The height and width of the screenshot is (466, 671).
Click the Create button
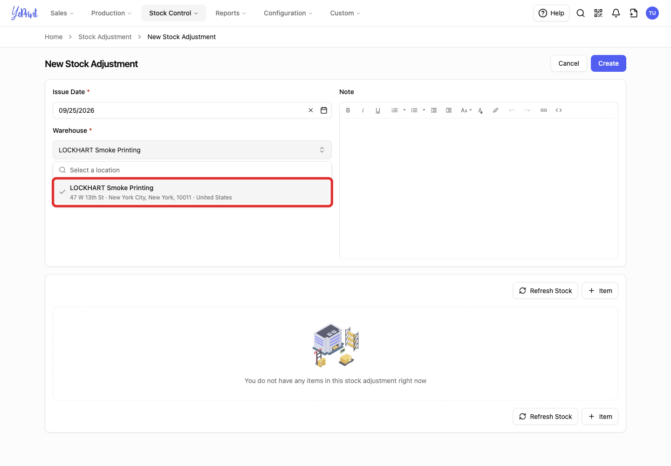coord(609,63)
